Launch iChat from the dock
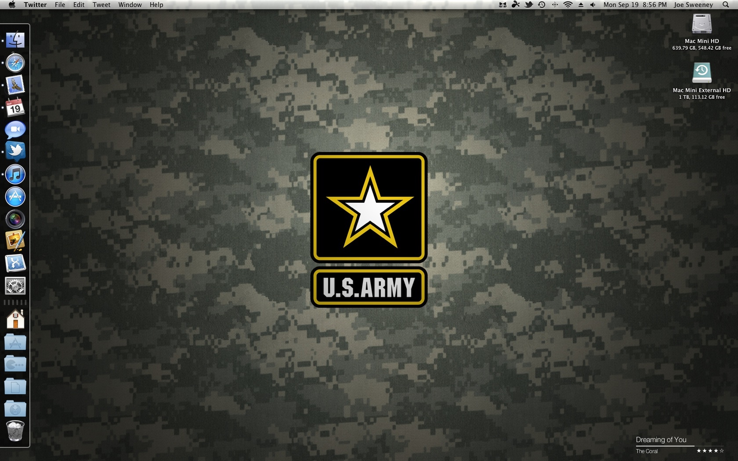The height and width of the screenshot is (461, 738). 15,130
